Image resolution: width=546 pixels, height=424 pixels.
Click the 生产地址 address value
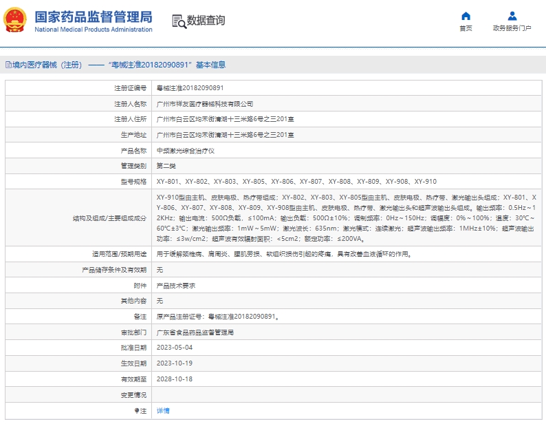(x=226, y=135)
